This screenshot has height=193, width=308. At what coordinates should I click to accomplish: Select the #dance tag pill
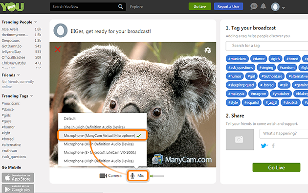pyautogui.click(x=259, y=59)
